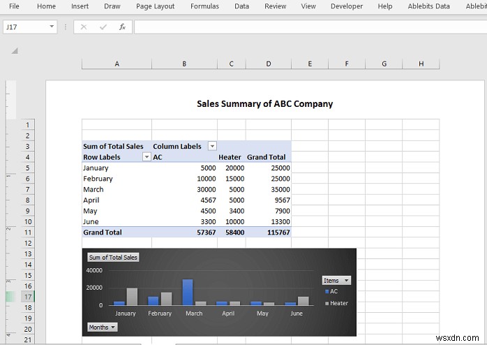
Task: Select the cell containing 9567
Action: point(269,200)
